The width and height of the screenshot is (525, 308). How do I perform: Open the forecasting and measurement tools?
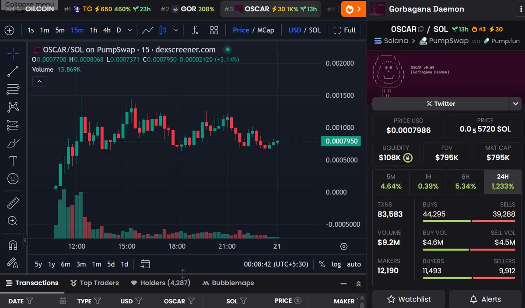[x=13, y=125]
